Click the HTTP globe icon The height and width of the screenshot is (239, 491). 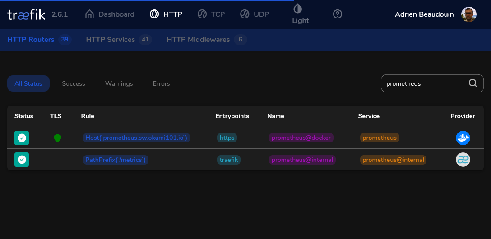point(154,14)
